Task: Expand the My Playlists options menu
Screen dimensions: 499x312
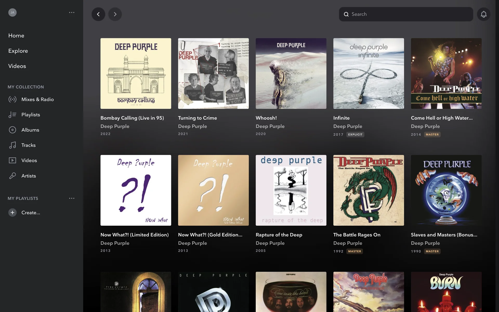Action: click(x=72, y=198)
